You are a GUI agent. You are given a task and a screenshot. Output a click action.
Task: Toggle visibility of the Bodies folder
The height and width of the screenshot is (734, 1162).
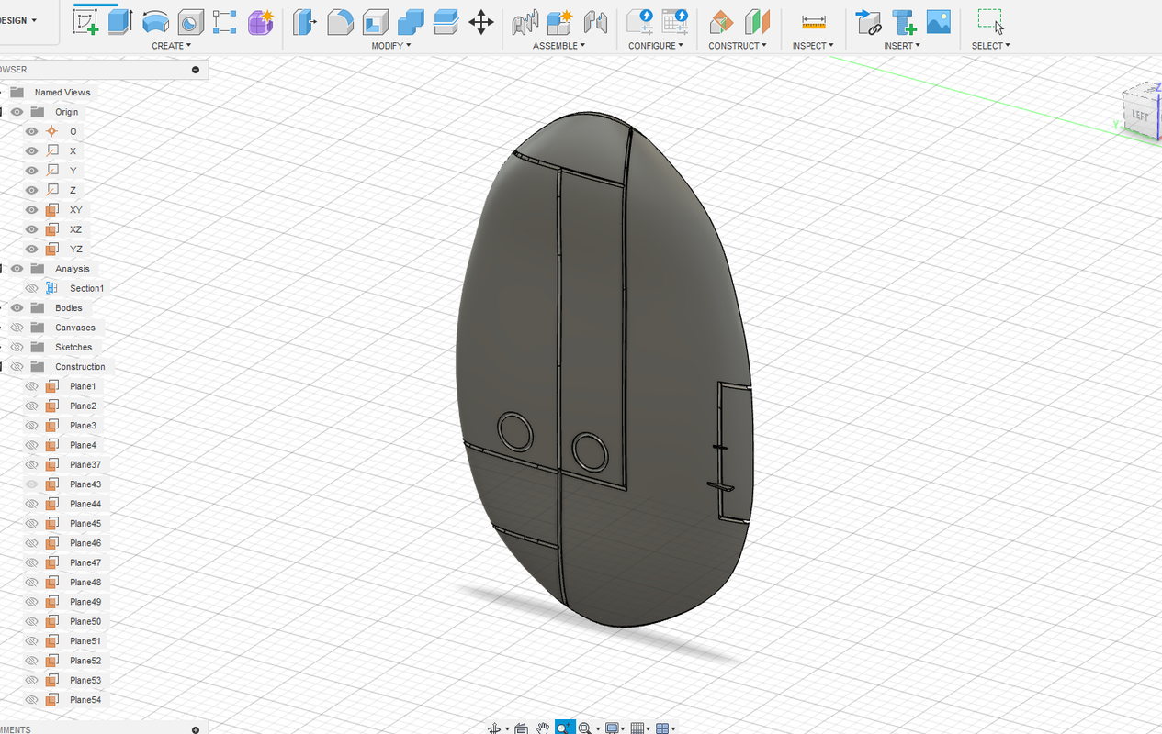click(17, 307)
